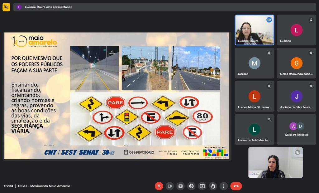319x193 pixels.
Task: Open the three-dot more options menu
Action: (x=224, y=186)
